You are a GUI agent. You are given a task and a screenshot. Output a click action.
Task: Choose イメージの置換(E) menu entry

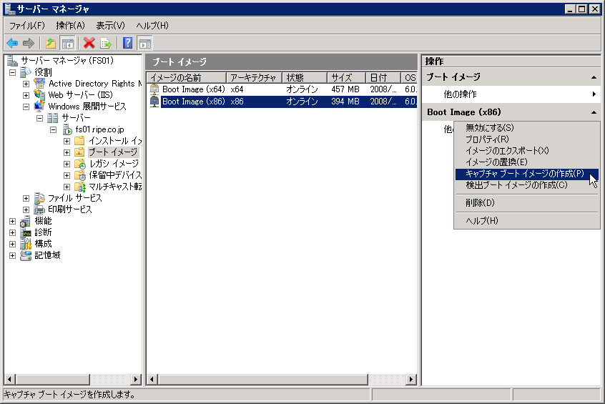[x=526, y=162]
